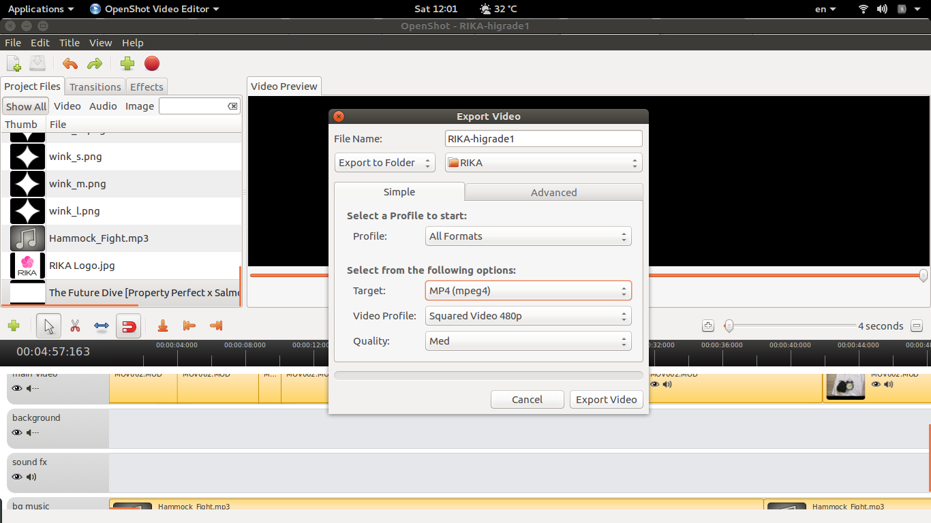Click the timeline zoom slider handle
This screenshot has height=523, width=931.
click(729, 326)
